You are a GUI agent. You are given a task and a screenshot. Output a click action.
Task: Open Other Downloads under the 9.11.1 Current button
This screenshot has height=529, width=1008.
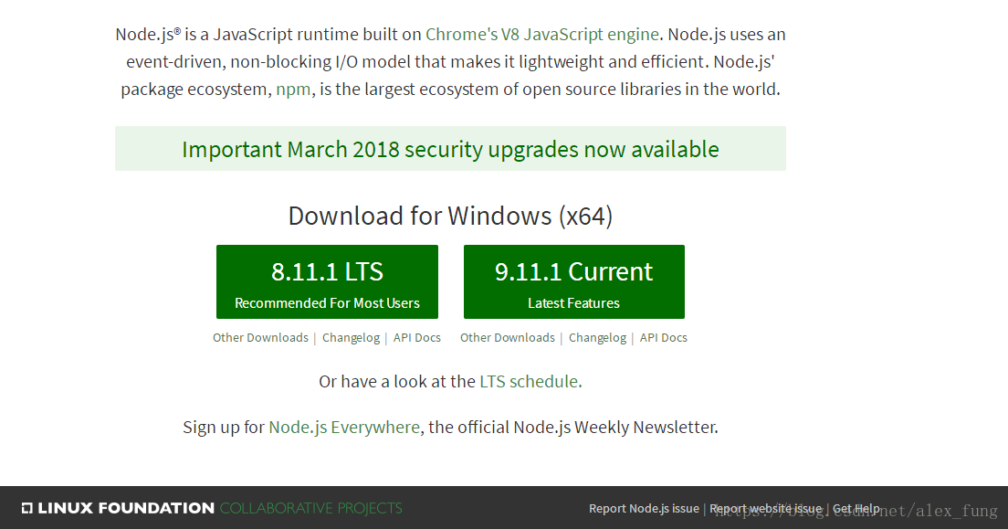(x=508, y=338)
